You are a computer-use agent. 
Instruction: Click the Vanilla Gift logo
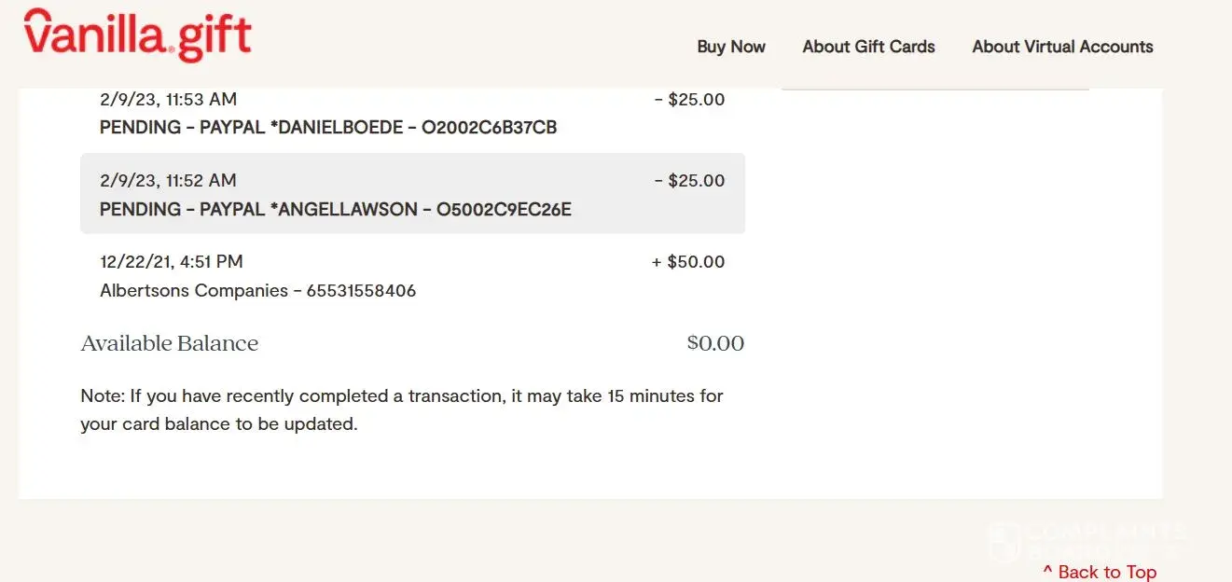point(138,36)
